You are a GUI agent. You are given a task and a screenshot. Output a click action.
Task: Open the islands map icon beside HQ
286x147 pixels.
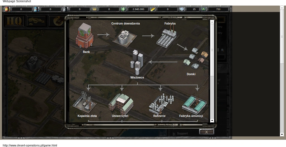tap(36, 21)
